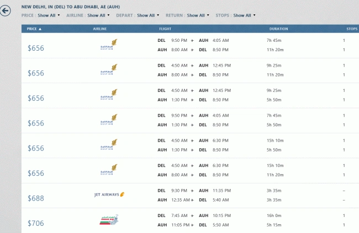Click 7:45 AM departure time
The height and width of the screenshot is (233, 359).
coord(179,215)
